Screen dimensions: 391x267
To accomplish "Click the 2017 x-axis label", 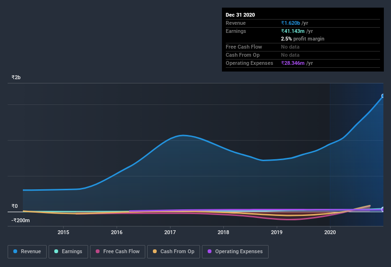I will pos(170,232).
